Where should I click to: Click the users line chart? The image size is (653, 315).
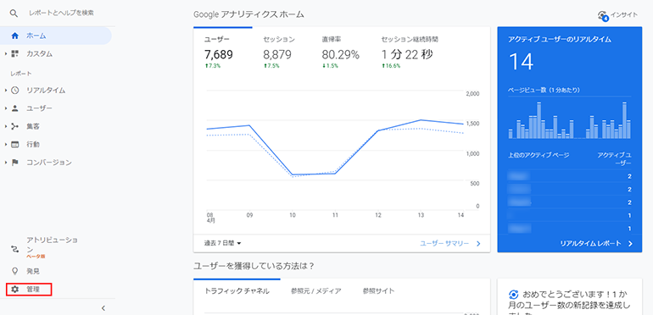click(x=335, y=150)
